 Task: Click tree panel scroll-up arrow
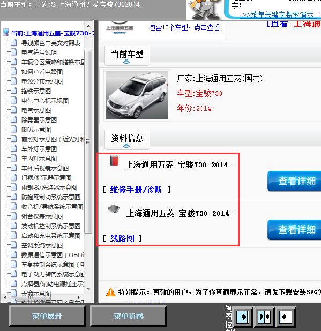[x=89, y=26]
